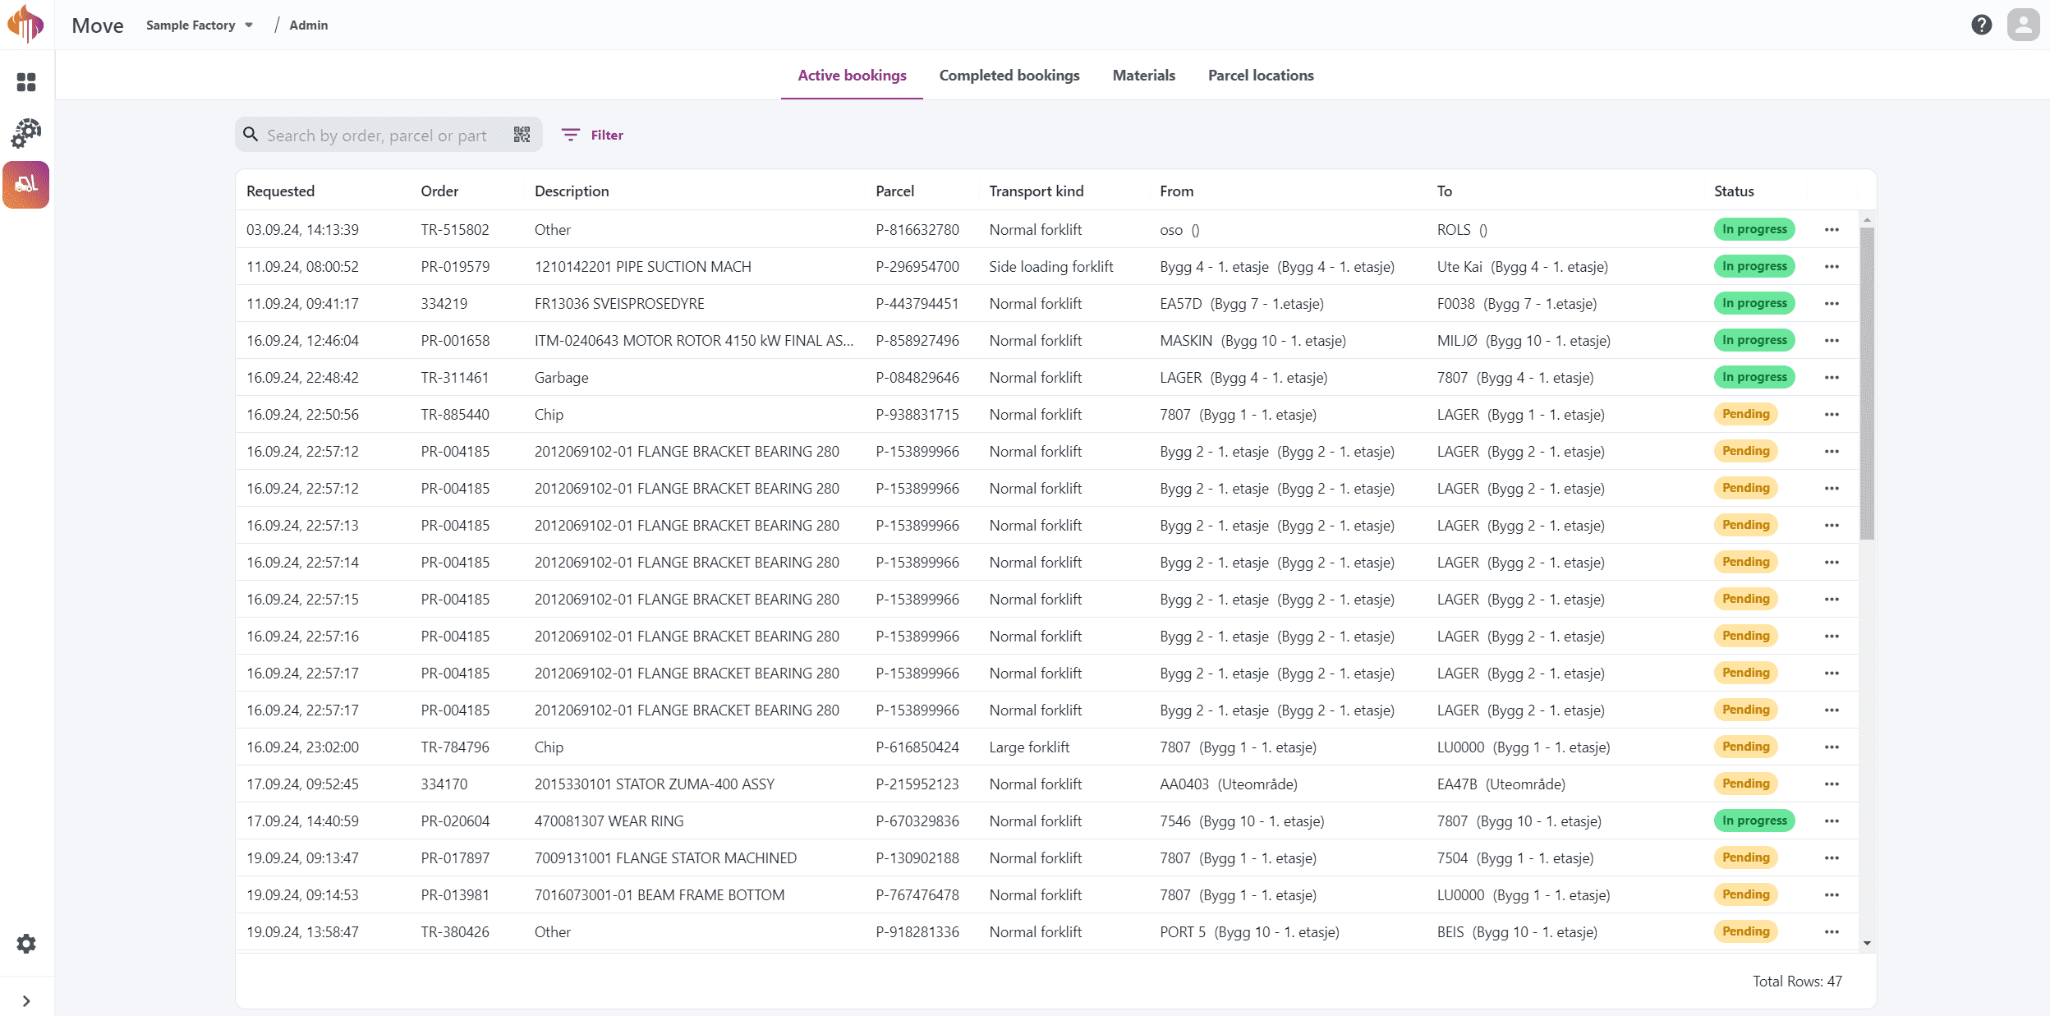Open more options for order 334219
Screen dimensions: 2050x1016
click(1832, 304)
